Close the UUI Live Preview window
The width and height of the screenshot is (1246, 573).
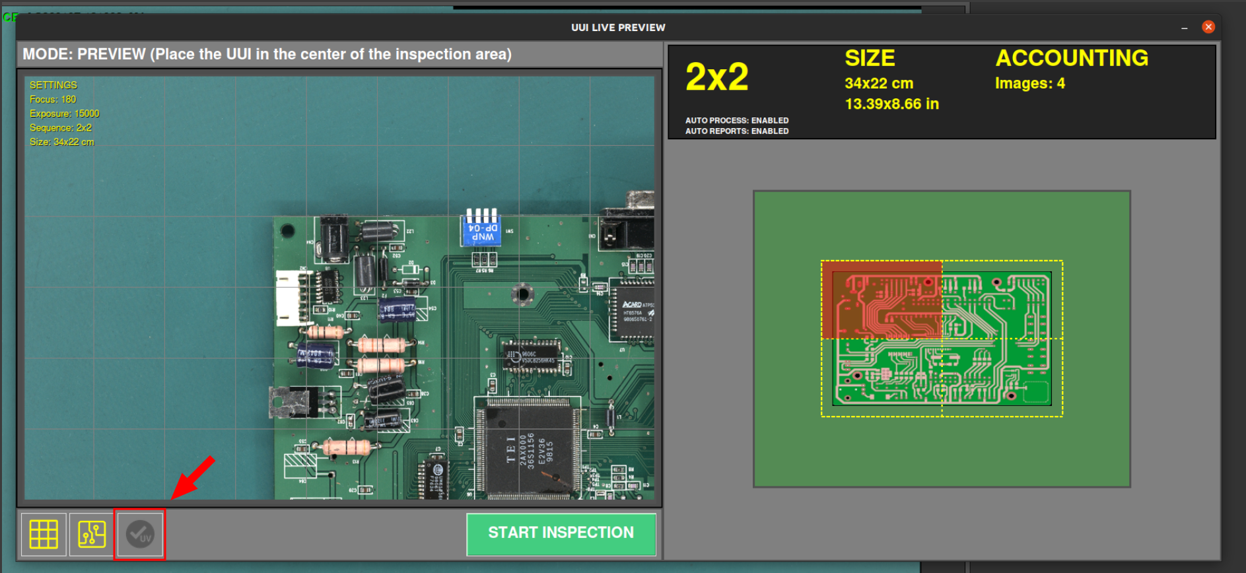pyautogui.click(x=1208, y=27)
